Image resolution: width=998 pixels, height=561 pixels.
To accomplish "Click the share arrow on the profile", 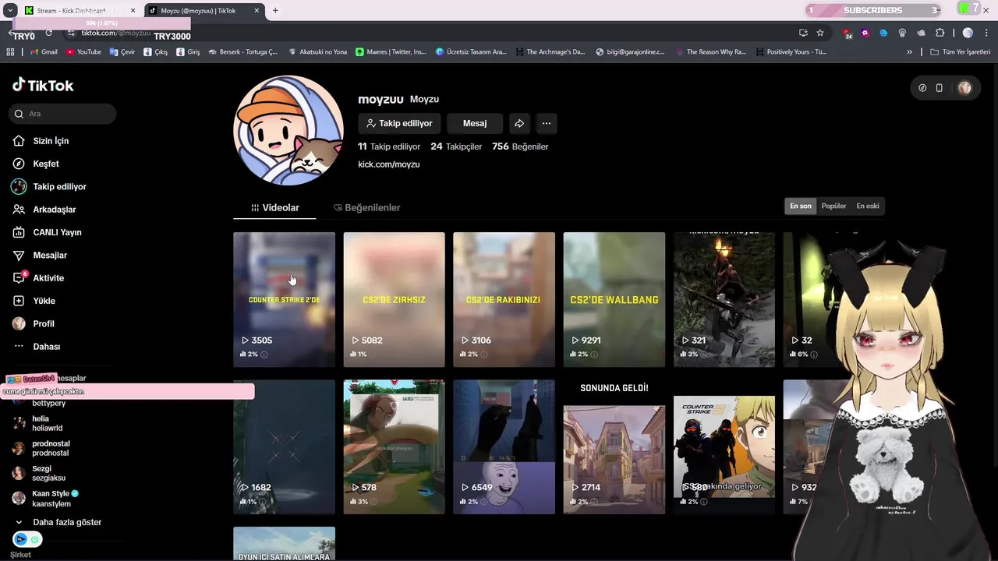I will pos(519,123).
